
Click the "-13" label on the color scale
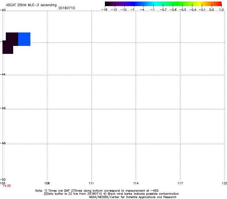coord(114,10)
